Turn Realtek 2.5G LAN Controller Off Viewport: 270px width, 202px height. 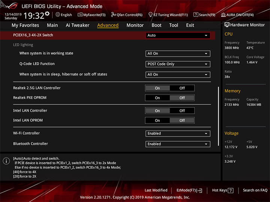182,88
